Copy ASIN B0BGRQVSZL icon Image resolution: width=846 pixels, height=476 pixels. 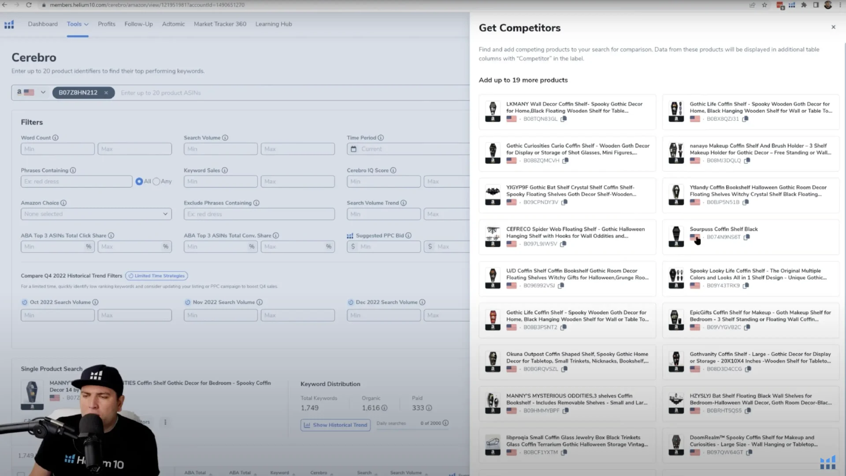[x=564, y=369]
